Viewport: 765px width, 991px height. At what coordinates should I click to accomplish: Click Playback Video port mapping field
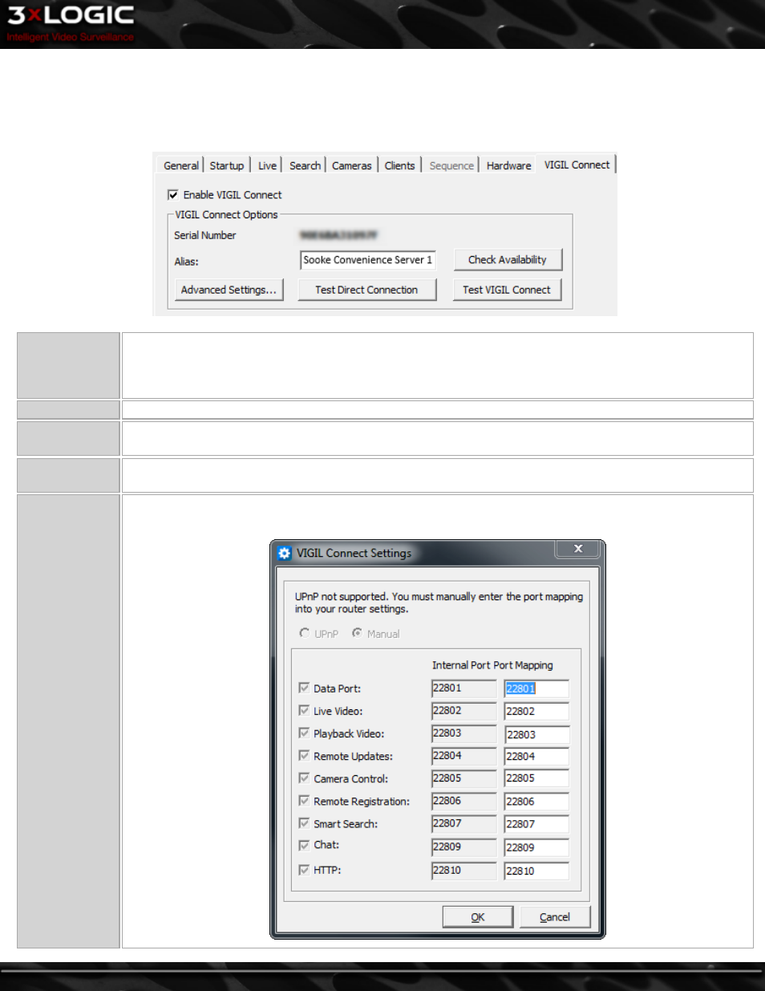(536, 734)
